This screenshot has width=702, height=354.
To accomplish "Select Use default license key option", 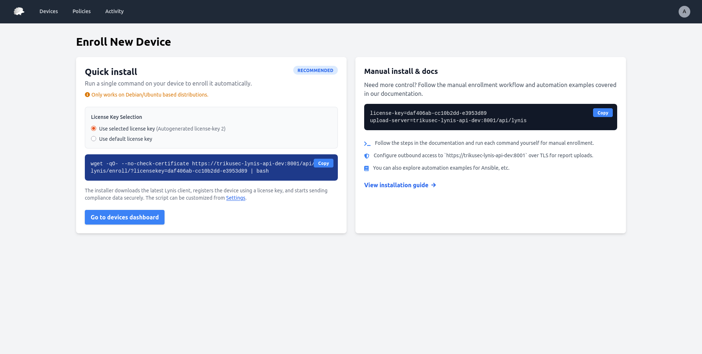I will point(94,139).
